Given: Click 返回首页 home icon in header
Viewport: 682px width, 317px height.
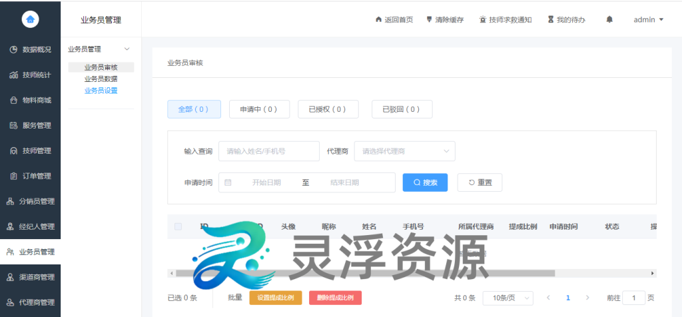Looking at the screenshot, I should pyautogui.click(x=378, y=19).
